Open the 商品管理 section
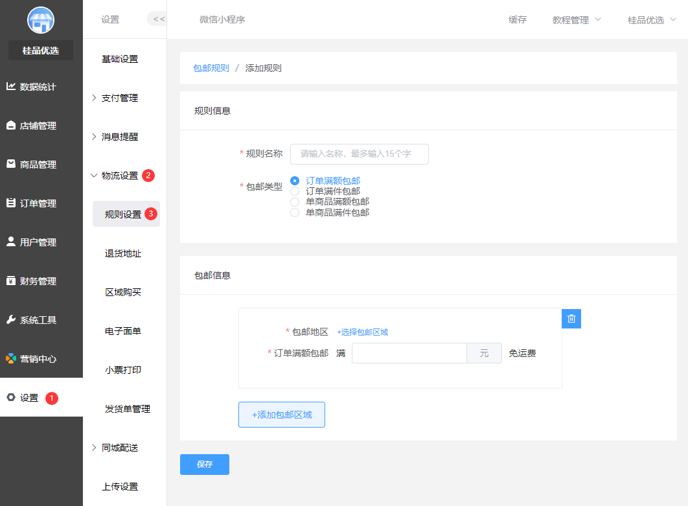Image resolution: width=688 pixels, height=506 pixels. [41, 164]
